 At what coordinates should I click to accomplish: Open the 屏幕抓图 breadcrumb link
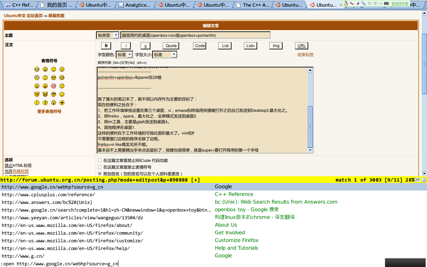[56, 16]
